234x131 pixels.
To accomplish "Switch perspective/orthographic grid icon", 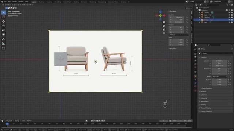I will [164, 33].
